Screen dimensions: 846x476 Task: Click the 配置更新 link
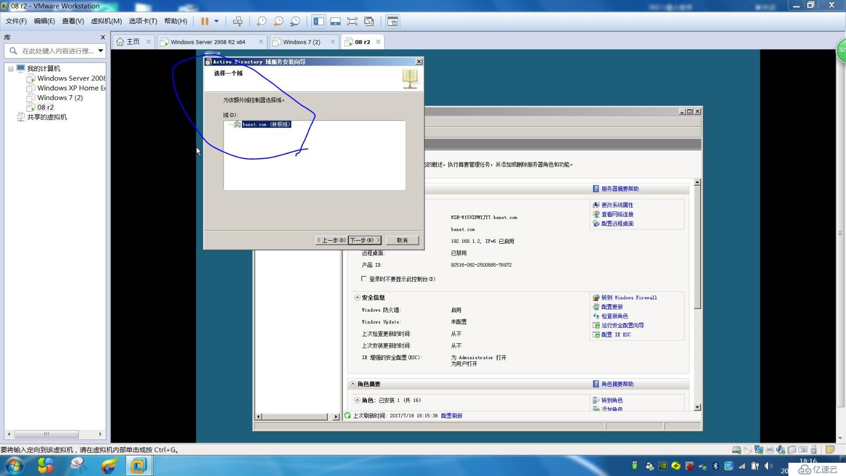point(612,307)
